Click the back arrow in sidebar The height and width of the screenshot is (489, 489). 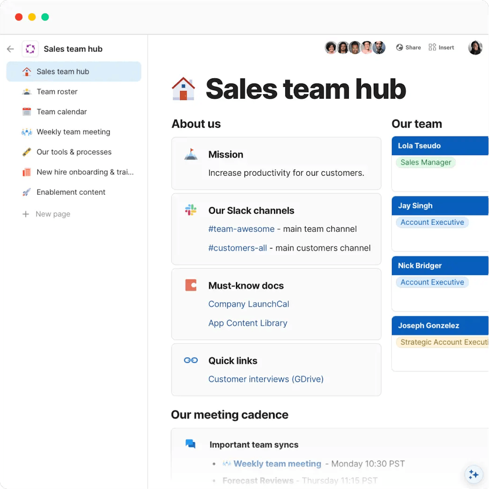click(11, 49)
